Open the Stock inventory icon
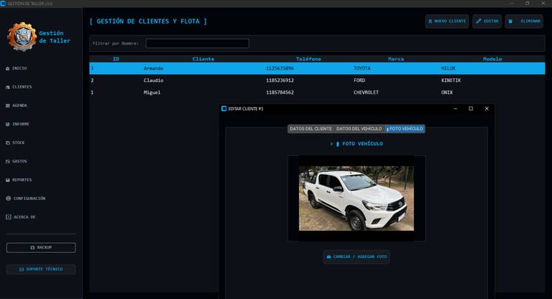This screenshot has width=552, height=299. (7, 143)
